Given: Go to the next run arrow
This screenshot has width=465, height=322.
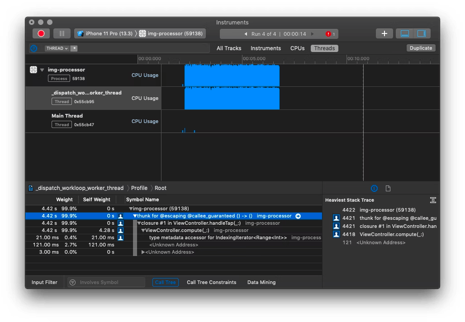Looking at the screenshot, I should 312,34.
